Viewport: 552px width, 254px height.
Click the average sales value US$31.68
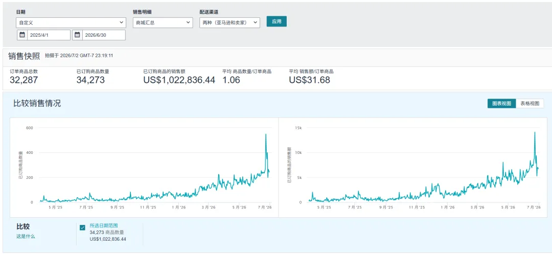point(309,80)
